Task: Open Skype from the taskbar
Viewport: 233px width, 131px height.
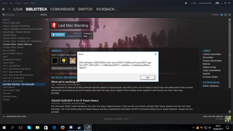Action: (29, 127)
